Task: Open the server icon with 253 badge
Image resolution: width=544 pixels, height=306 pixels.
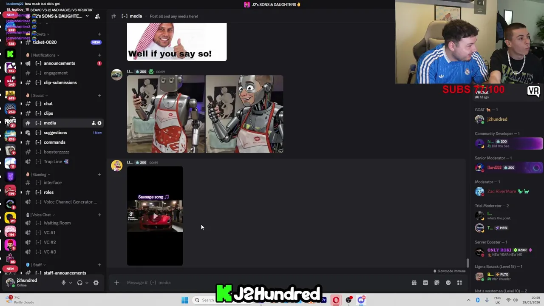Action: pyautogui.click(x=10, y=108)
